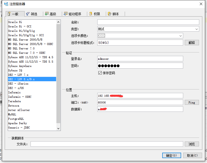
Task: Select Apache Derby
Action: [x=32, y=123]
